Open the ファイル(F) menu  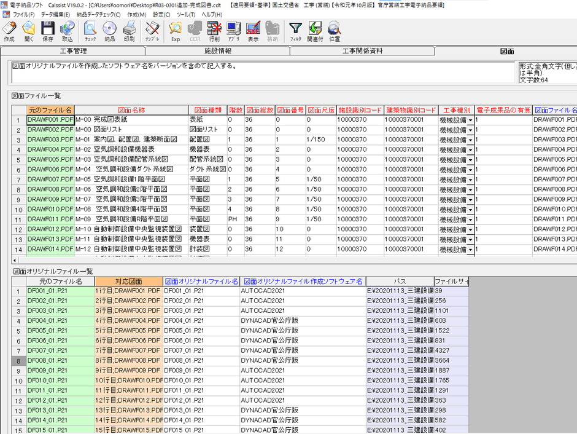[x=24, y=14]
